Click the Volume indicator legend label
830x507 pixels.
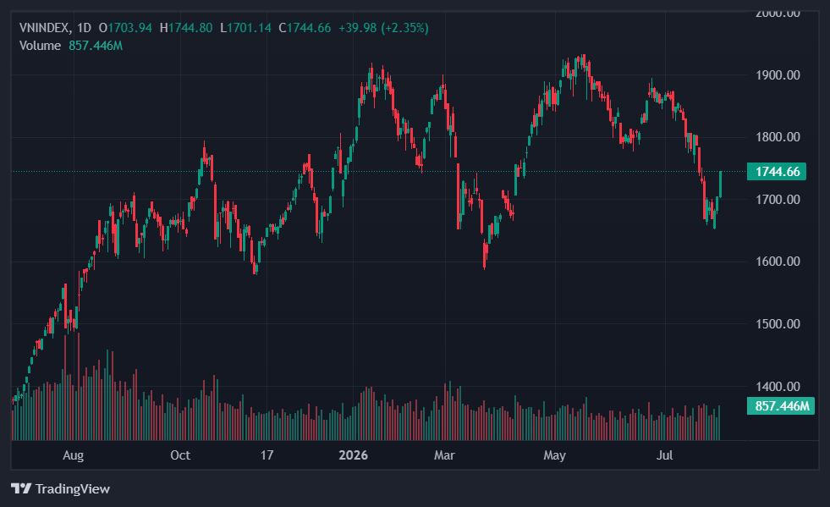pos(40,46)
